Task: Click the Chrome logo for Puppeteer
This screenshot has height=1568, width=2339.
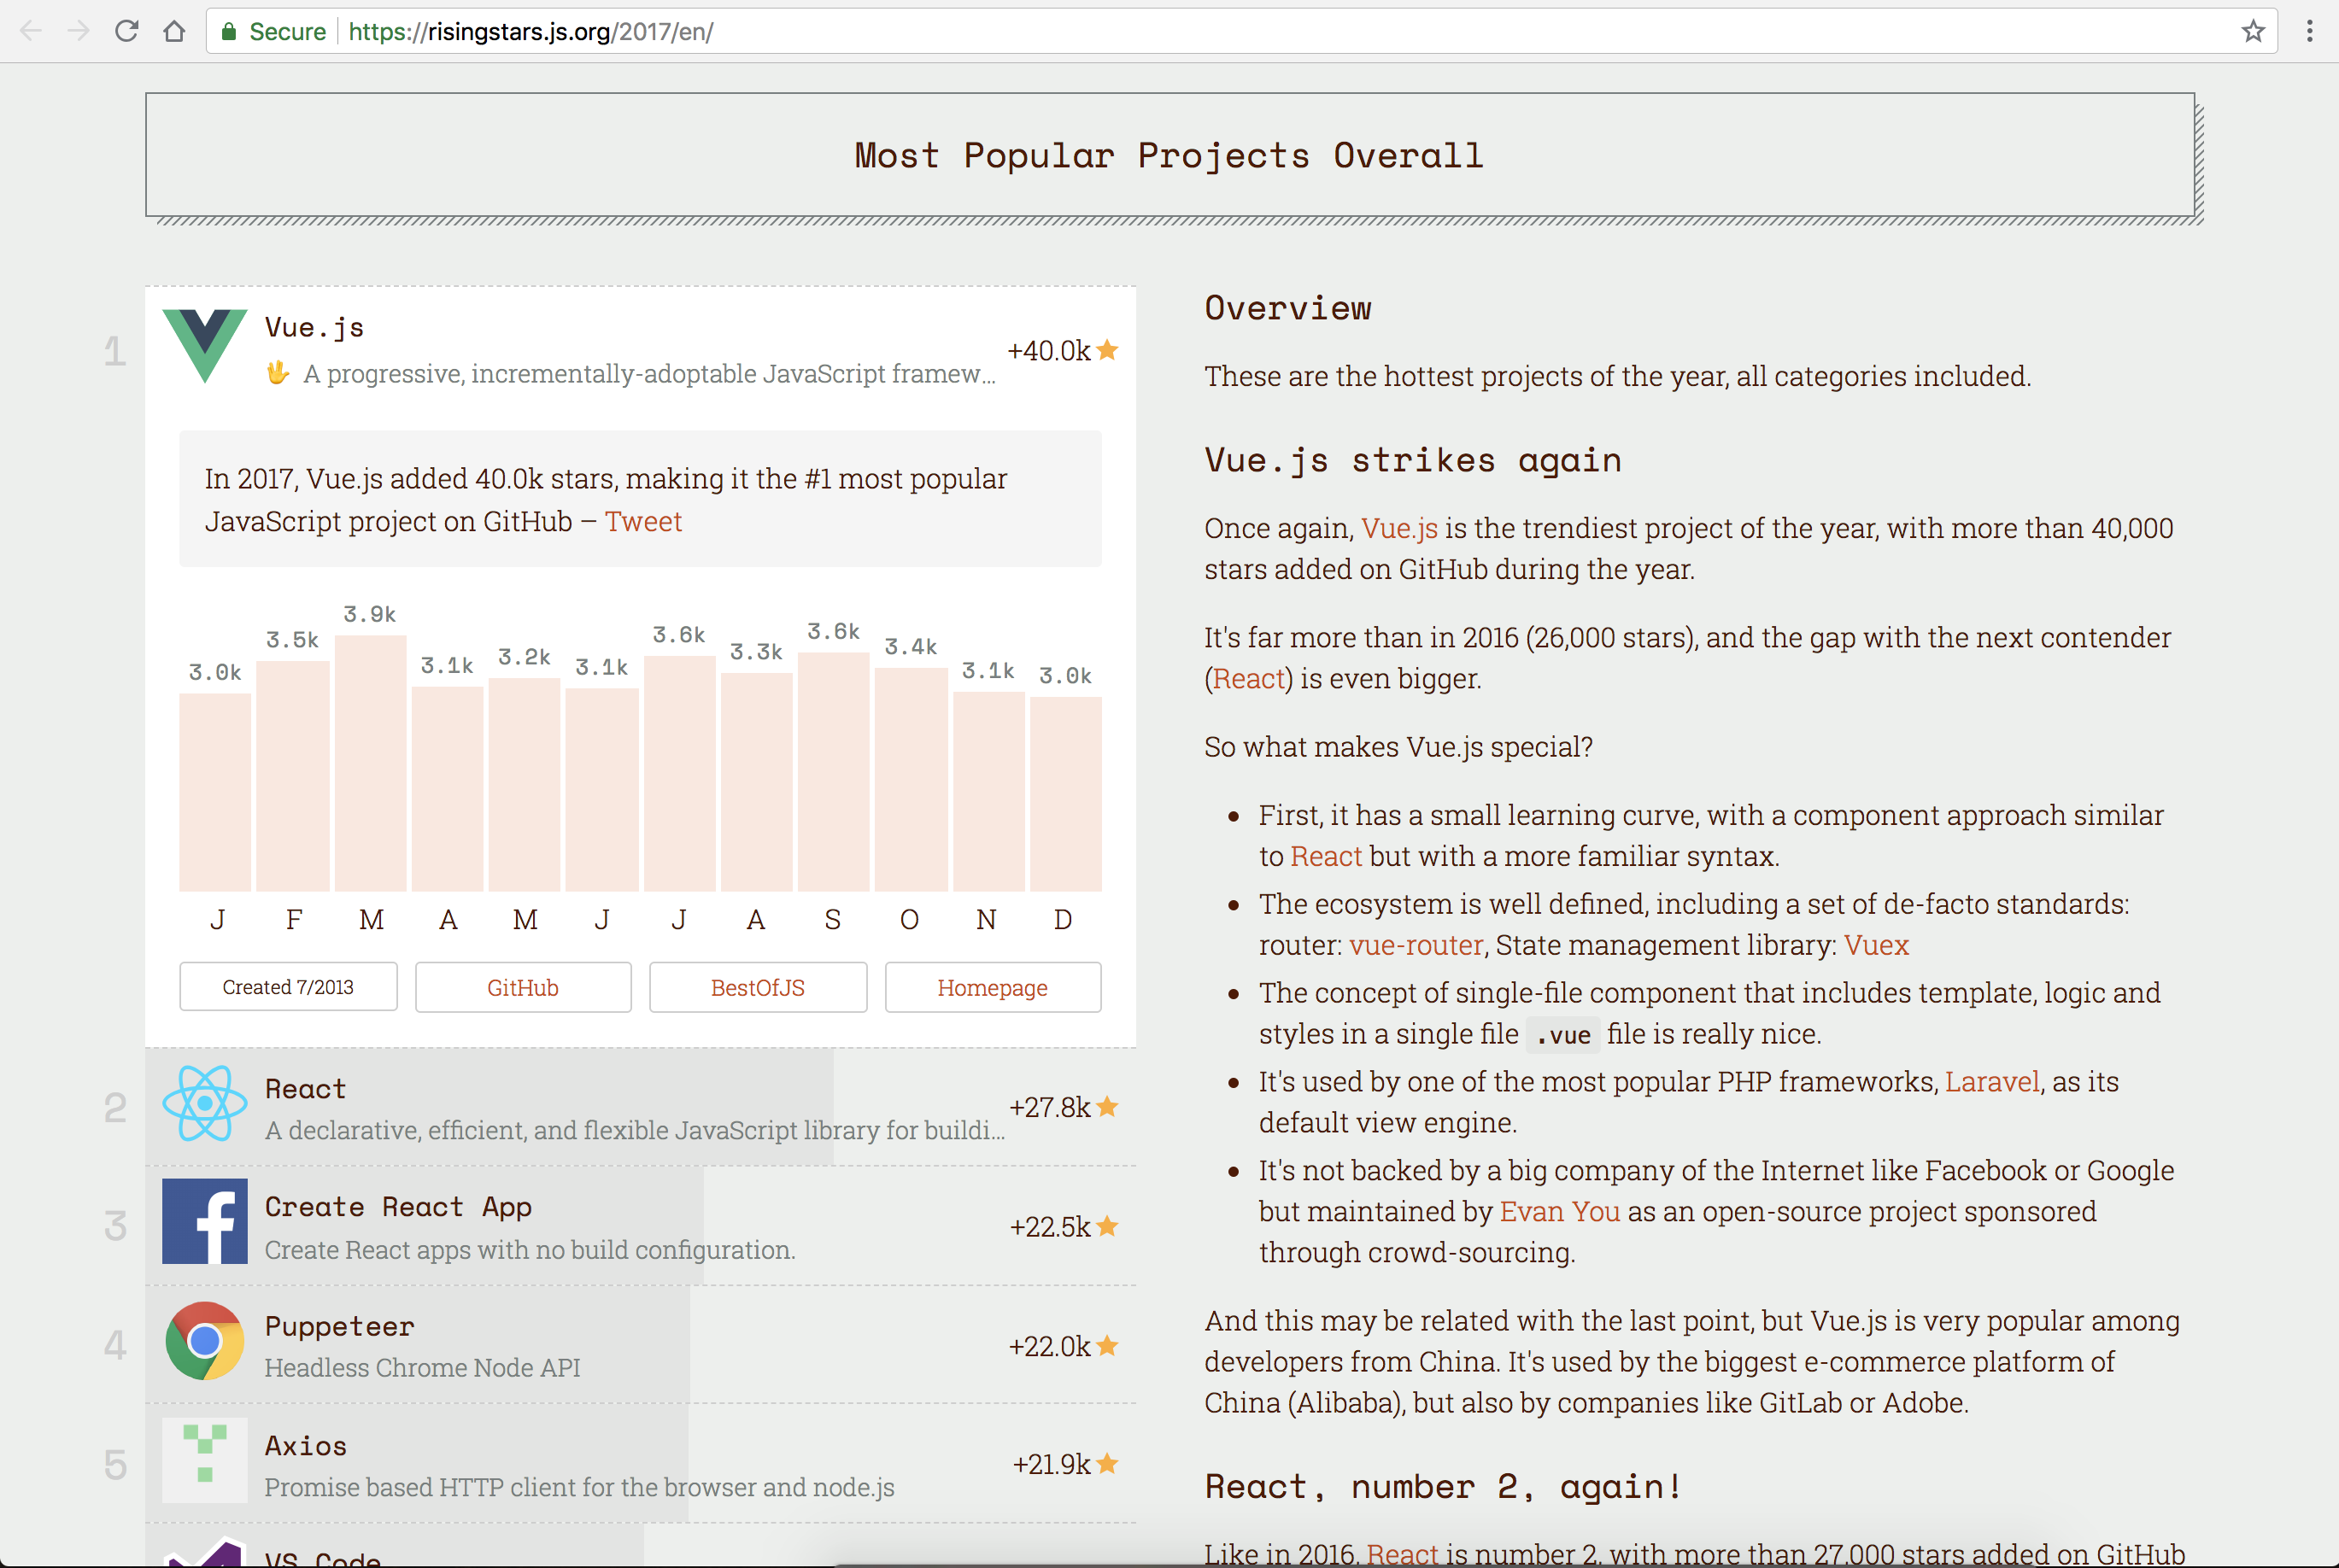Action: [x=205, y=1341]
